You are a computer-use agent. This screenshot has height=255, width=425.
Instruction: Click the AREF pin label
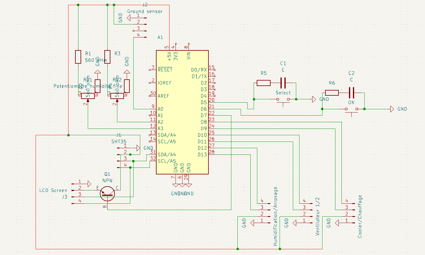[163, 96]
